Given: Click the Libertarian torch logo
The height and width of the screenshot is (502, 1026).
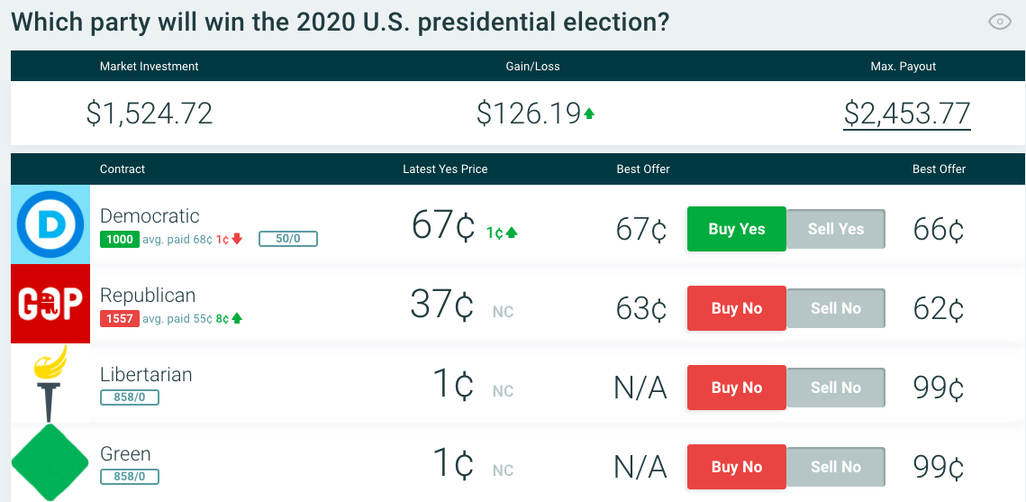Looking at the screenshot, I should coord(50,383).
